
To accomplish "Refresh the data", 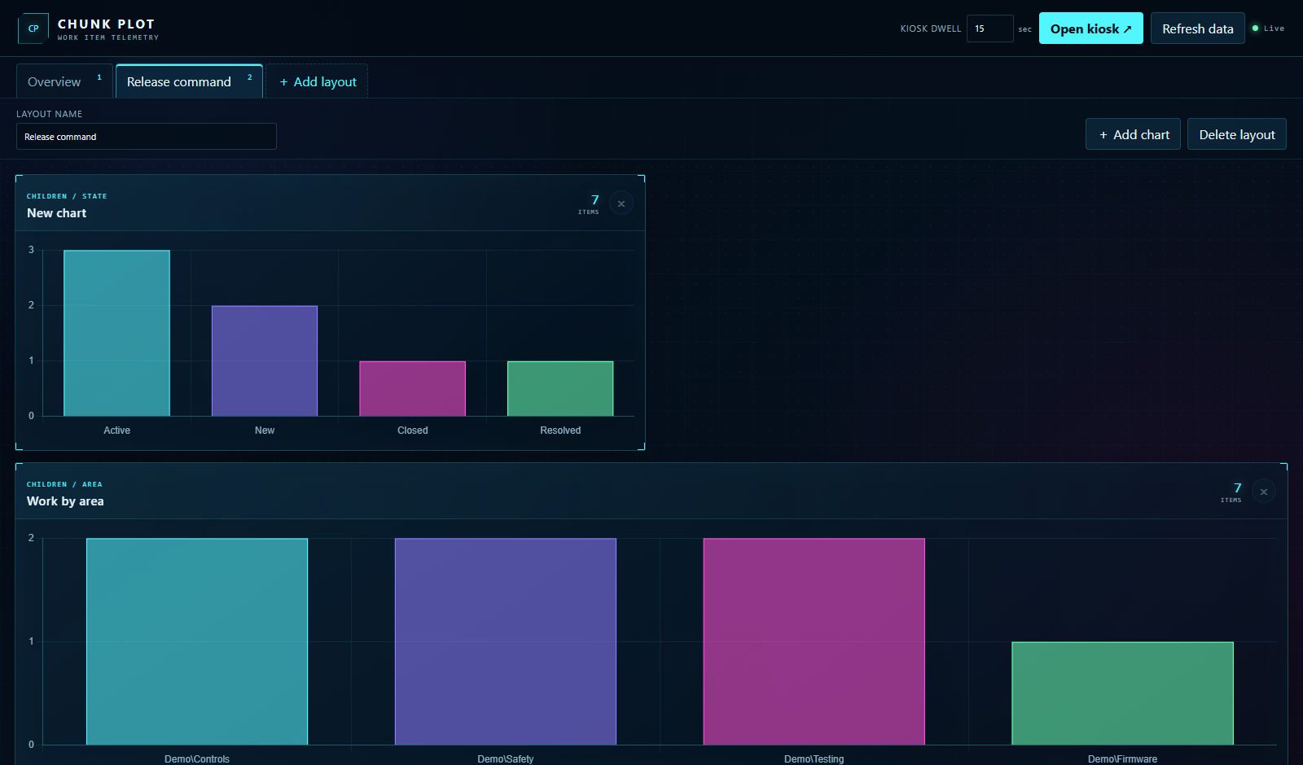I will pos(1198,28).
